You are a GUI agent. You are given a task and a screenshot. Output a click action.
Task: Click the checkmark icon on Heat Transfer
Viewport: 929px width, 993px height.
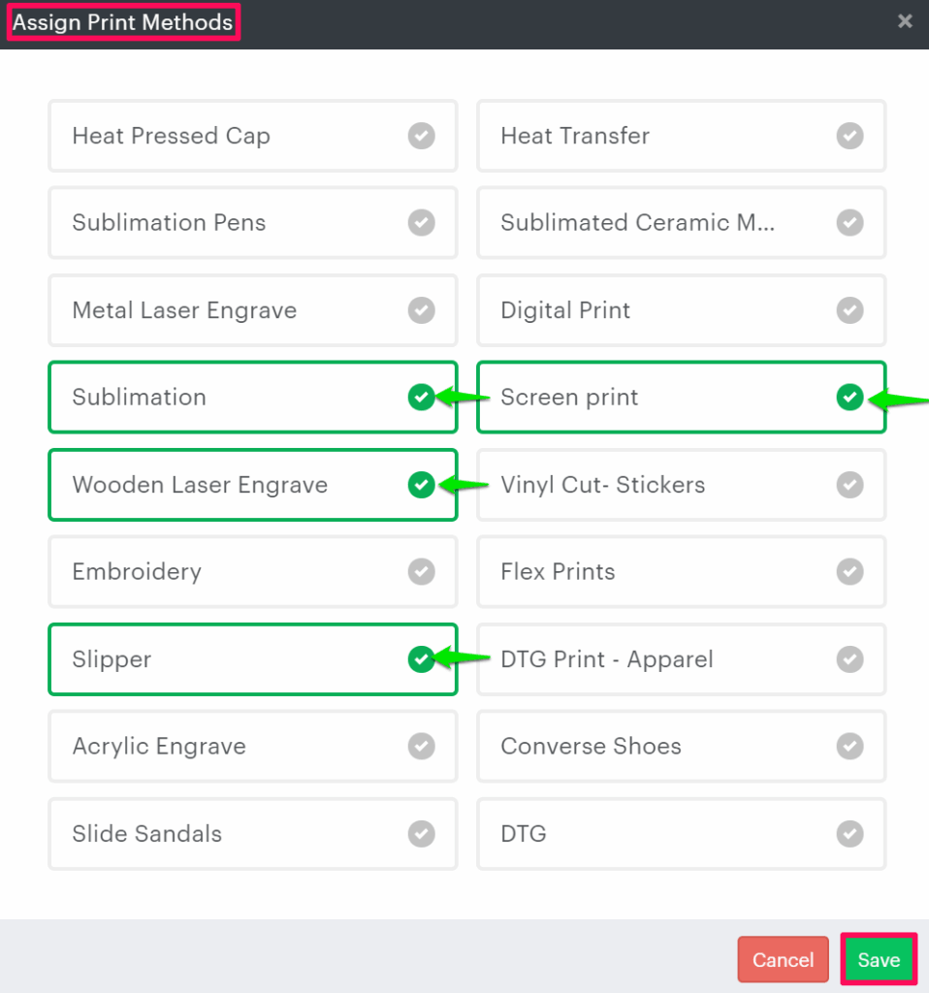coord(849,136)
